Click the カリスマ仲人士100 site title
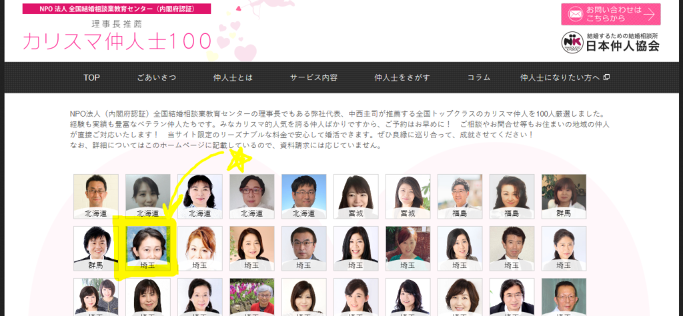683x316 pixels. point(117,41)
